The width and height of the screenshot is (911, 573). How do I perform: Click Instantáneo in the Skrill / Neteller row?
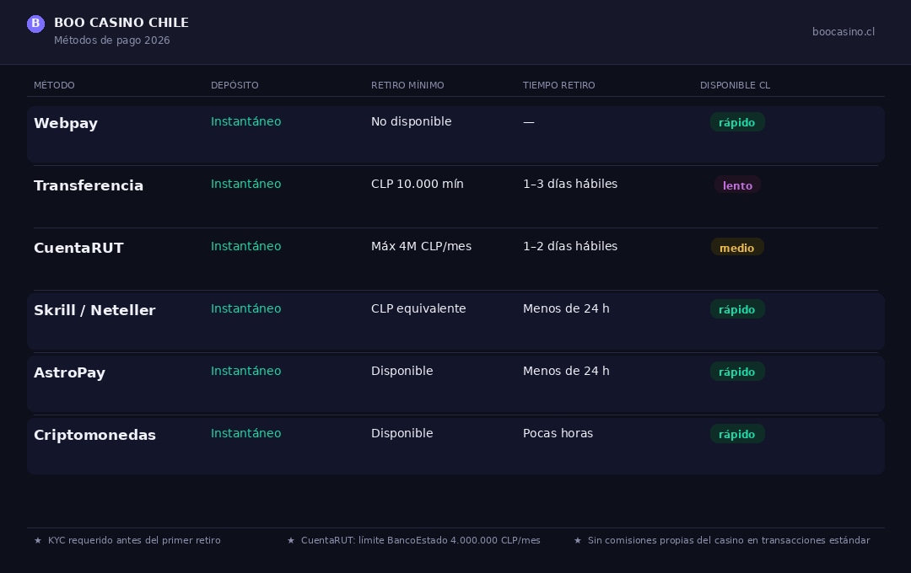(245, 308)
